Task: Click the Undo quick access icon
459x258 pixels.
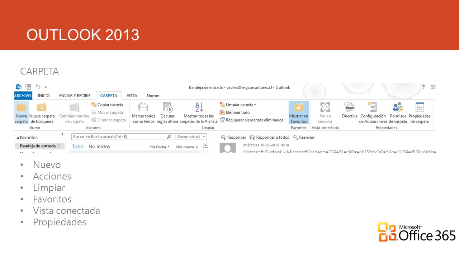Action: (38, 87)
